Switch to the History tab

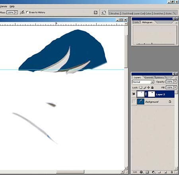pyautogui.click(x=160, y=77)
